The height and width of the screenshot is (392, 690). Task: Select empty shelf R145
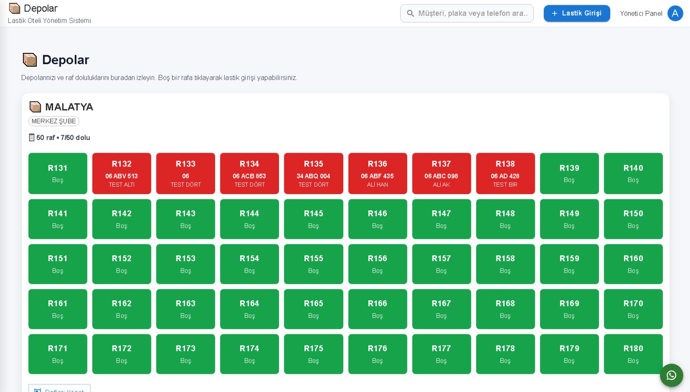click(x=314, y=219)
